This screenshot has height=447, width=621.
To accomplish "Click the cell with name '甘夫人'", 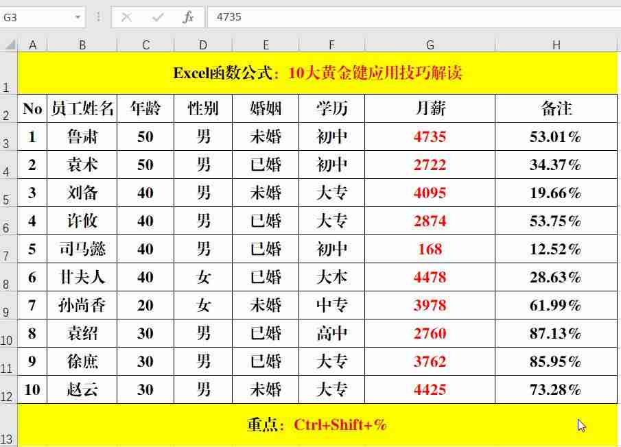I will point(82,277).
